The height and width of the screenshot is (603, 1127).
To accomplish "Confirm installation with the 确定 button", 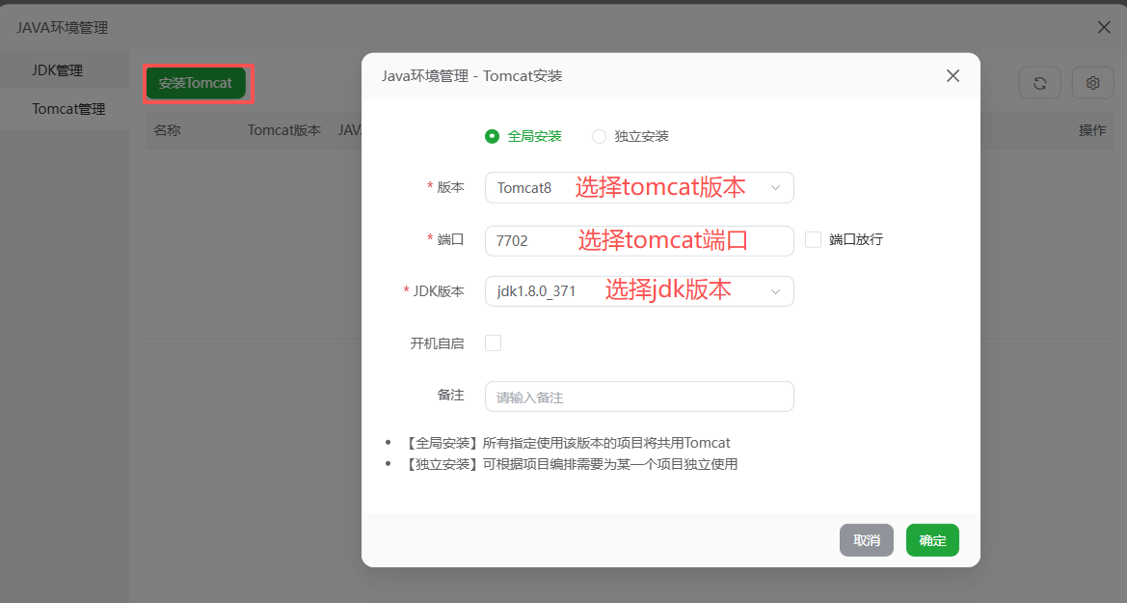I will coord(931,540).
